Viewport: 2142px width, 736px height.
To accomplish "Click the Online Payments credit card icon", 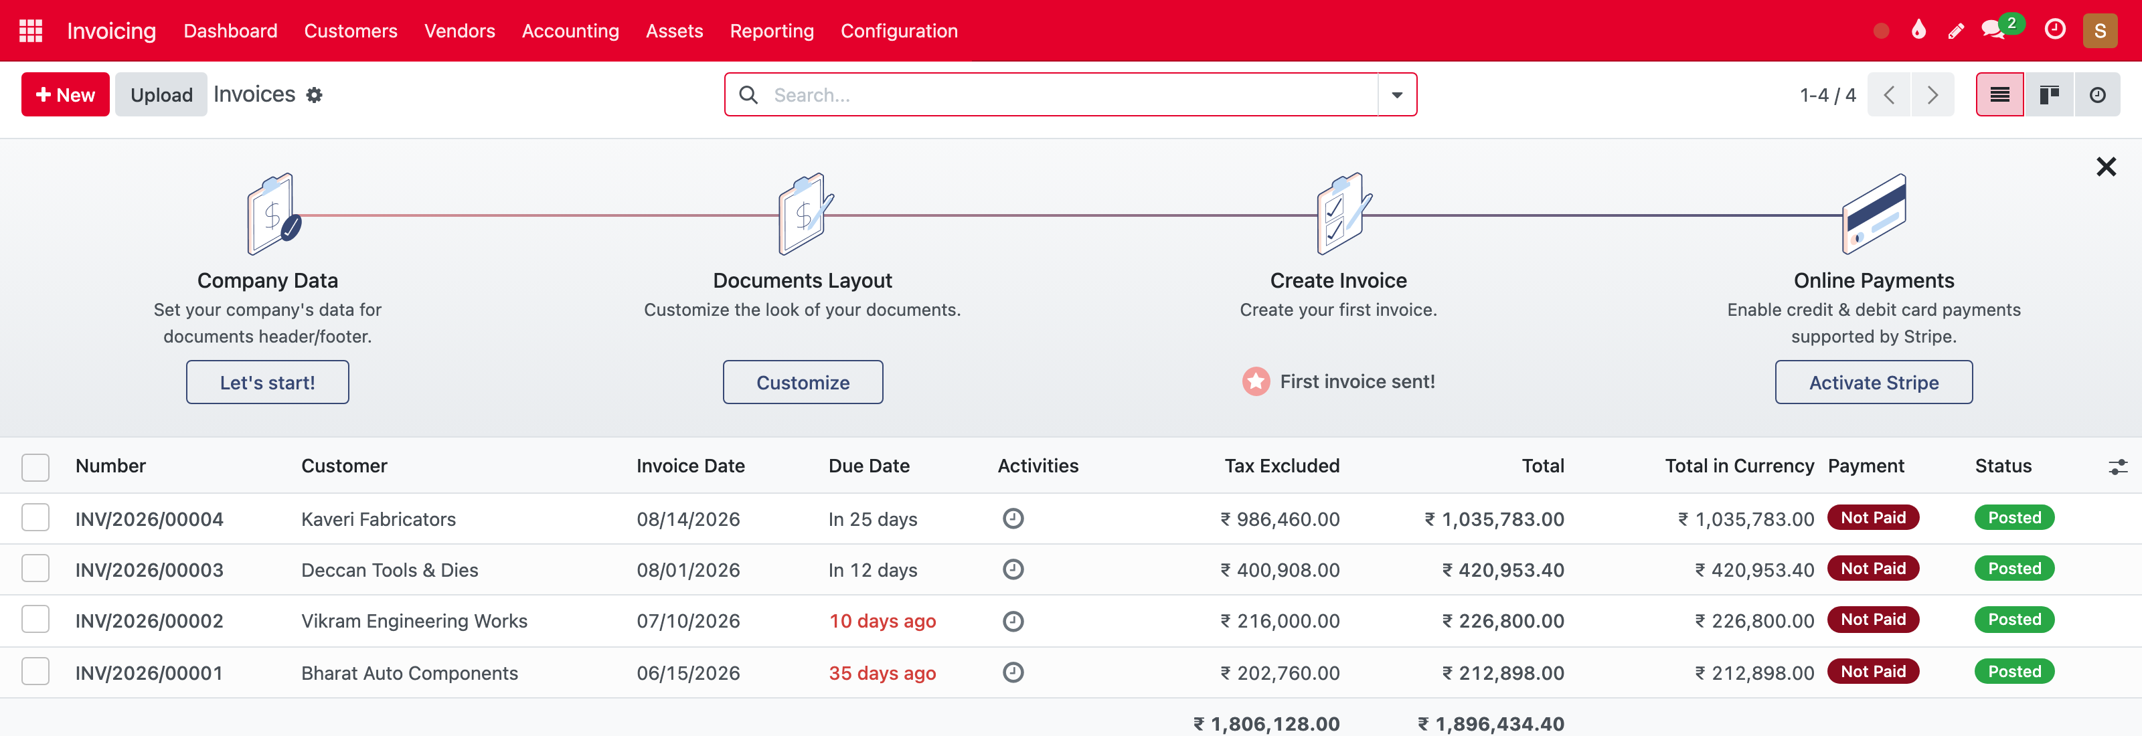I will pos(1874,213).
